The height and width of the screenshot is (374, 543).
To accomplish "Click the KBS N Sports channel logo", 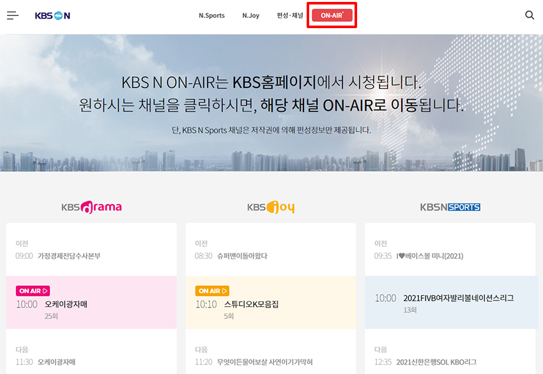I will click(450, 207).
